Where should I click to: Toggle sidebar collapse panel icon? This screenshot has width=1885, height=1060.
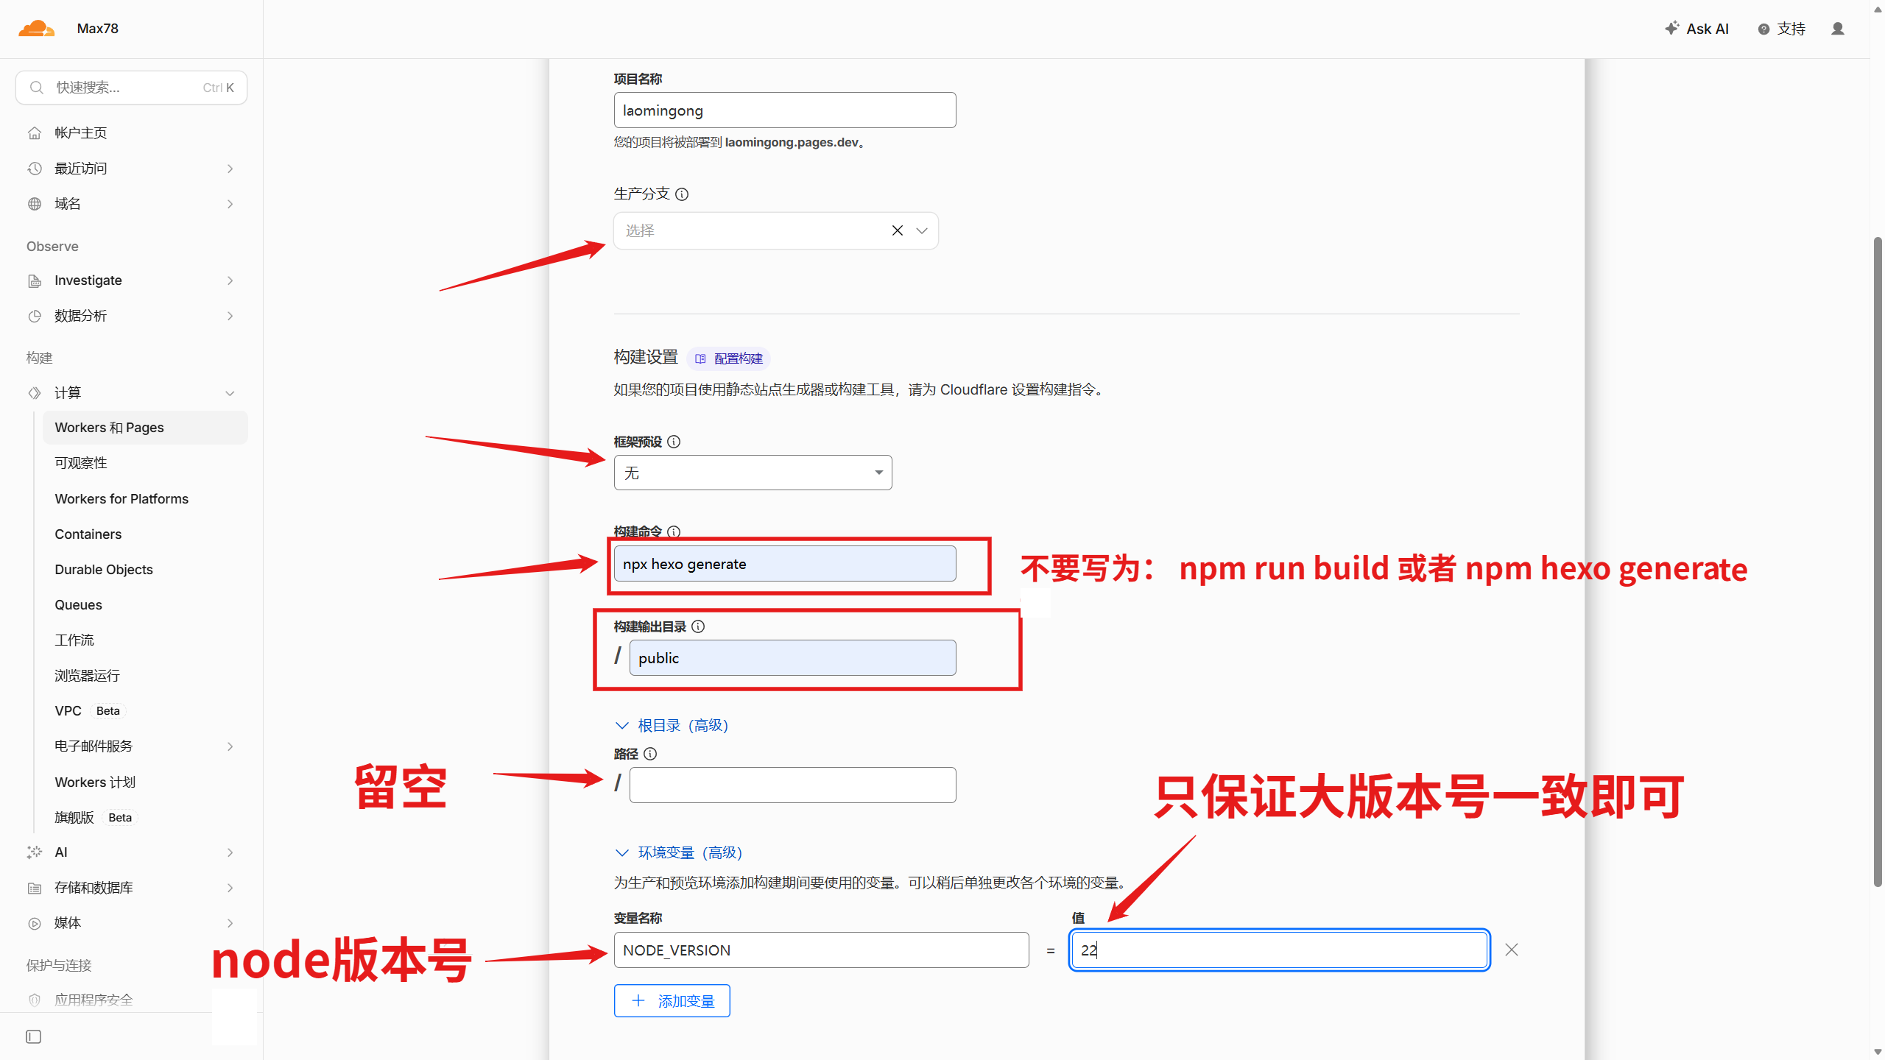coord(33,1036)
